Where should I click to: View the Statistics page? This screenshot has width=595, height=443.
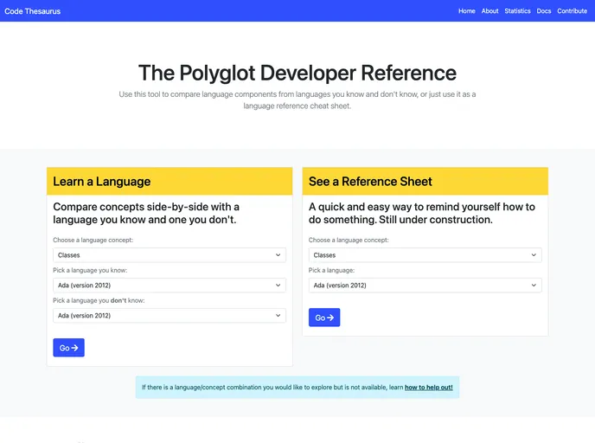(517, 11)
